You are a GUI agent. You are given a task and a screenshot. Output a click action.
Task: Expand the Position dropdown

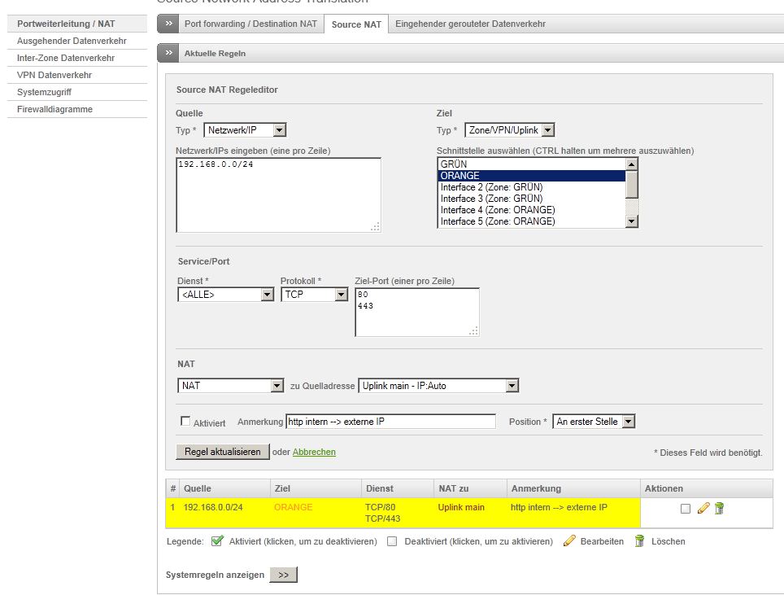click(x=593, y=422)
